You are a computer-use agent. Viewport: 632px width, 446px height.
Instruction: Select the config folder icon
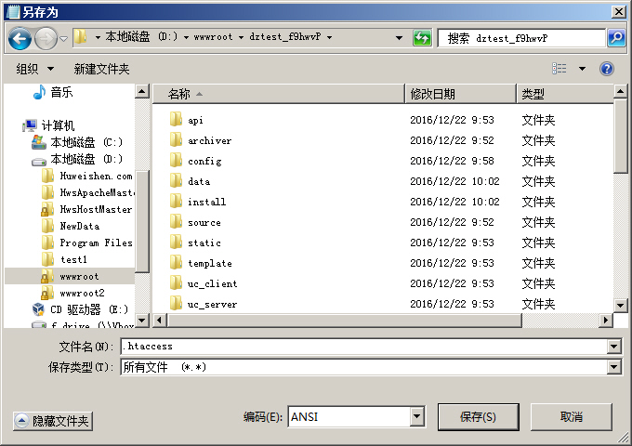point(176,161)
